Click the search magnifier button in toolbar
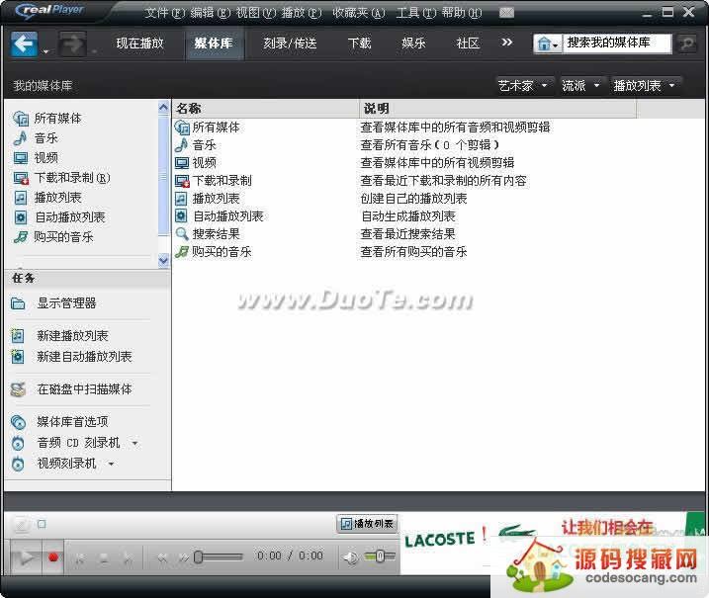Viewport: 709px width, 598px height. coord(687,44)
